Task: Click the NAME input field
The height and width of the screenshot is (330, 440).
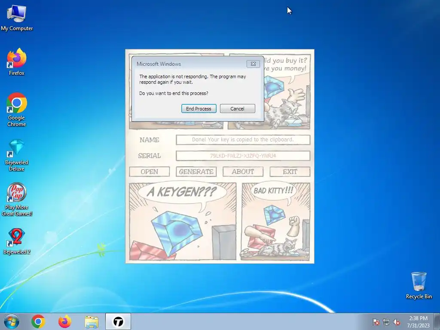Action: pos(243,140)
